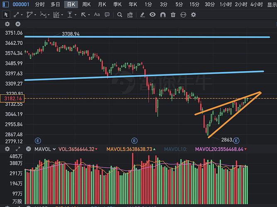Click the leftmost E event marker
277x207 pixels.
coord(38,141)
